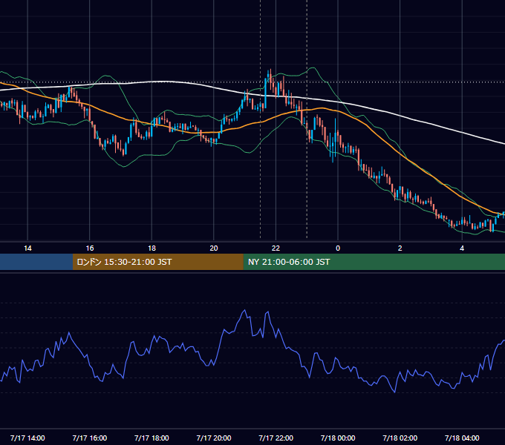Click hour label 14 on price chart axis

point(27,248)
